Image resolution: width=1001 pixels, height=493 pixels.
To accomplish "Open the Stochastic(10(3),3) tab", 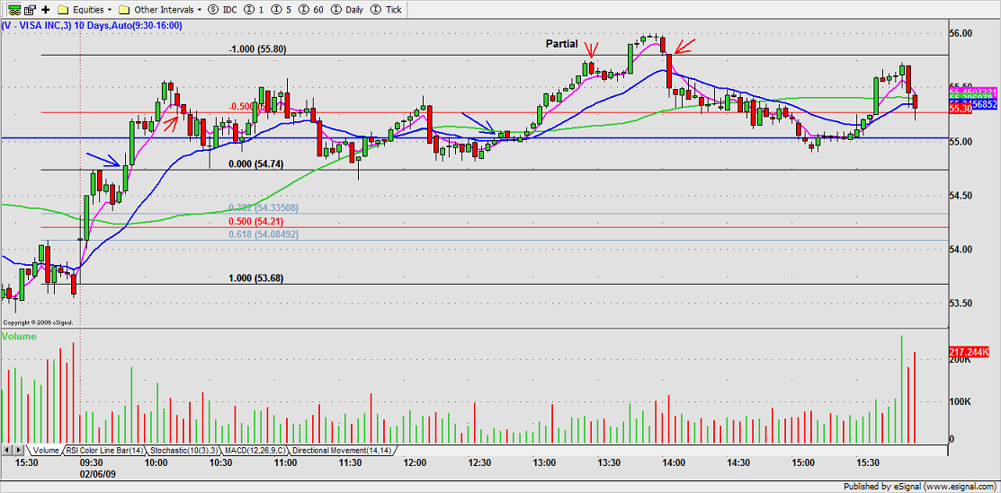I will [x=183, y=450].
